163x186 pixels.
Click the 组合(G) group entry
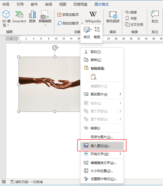click(x=102, y=103)
